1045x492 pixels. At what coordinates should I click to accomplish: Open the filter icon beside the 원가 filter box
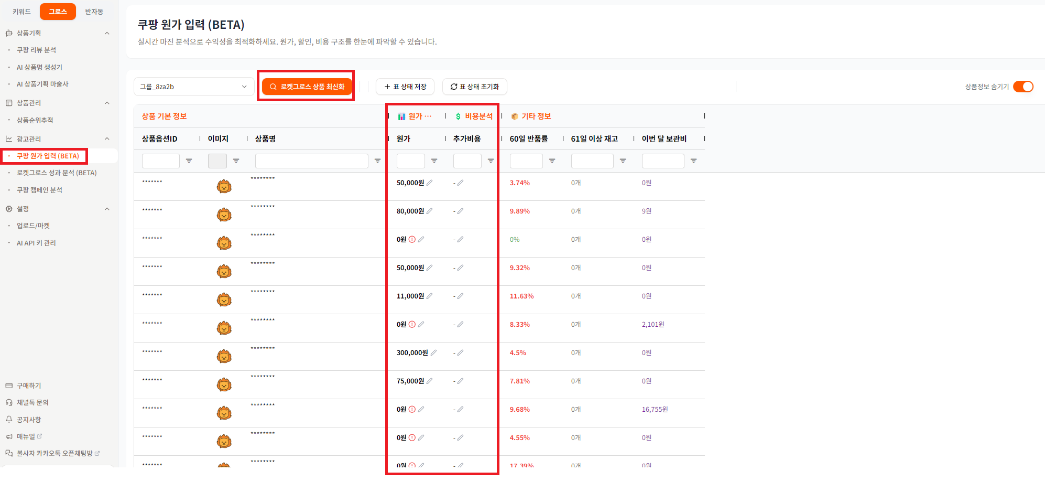(434, 161)
